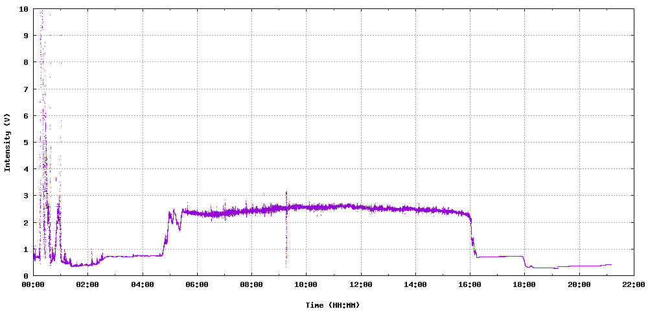Click the y-axis value '5'
Image resolution: width=648 pixels, height=311 pixels.
click(x=27, y=143)
